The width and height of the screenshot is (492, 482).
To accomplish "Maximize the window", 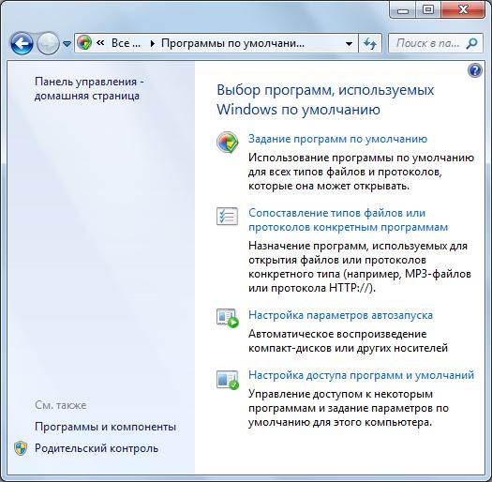I will 428,10.
